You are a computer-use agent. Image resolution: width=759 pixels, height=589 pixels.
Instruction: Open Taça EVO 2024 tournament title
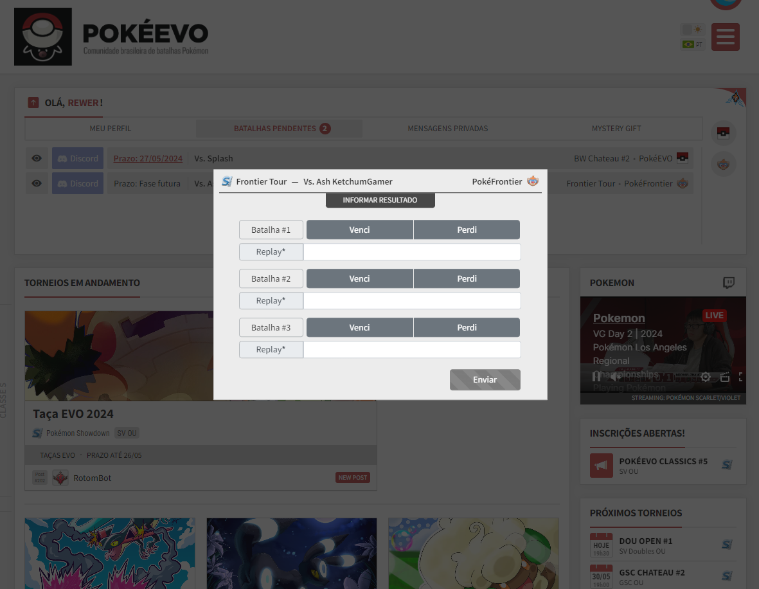pyautogui.click(x=73, y=414)
